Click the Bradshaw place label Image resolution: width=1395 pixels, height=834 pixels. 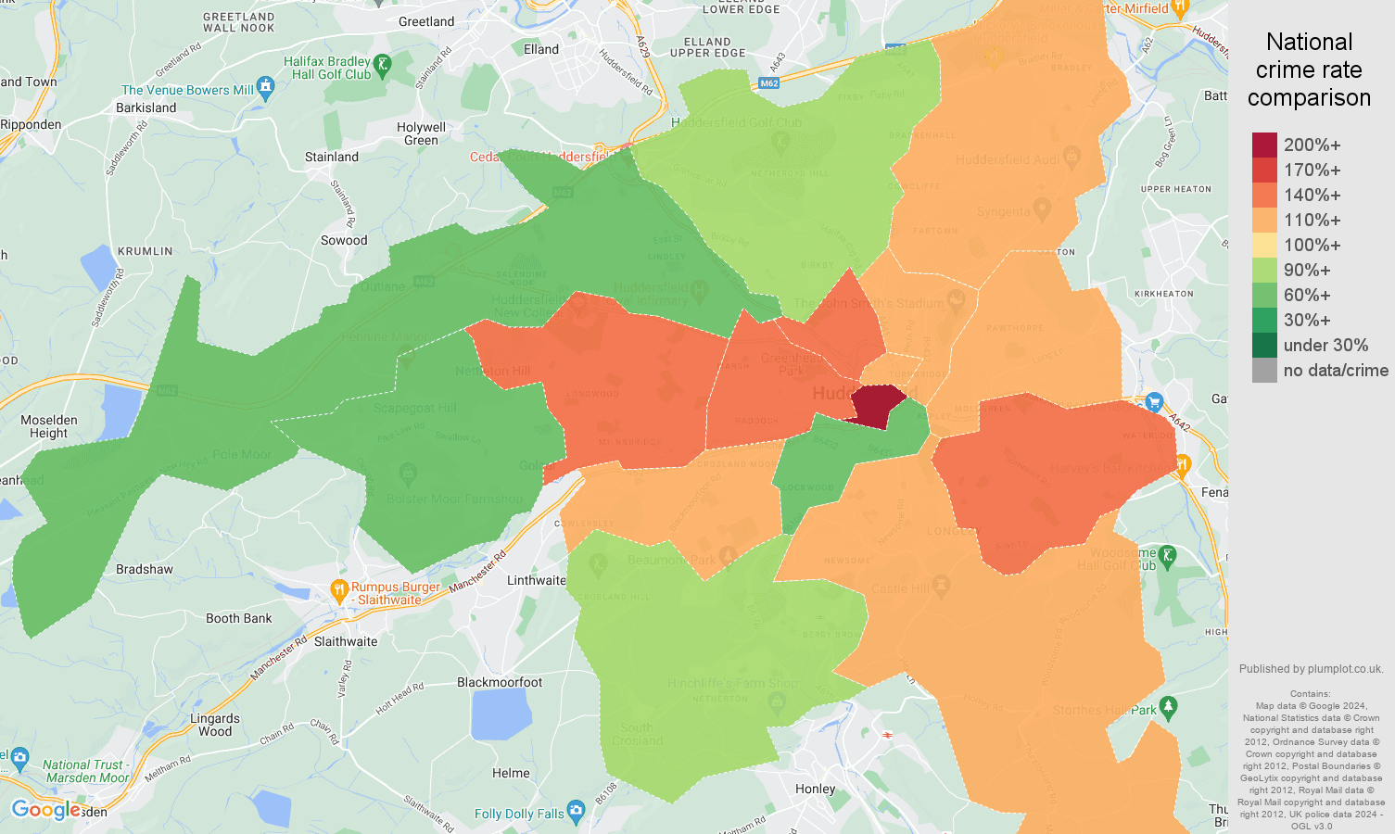[145, 569]
